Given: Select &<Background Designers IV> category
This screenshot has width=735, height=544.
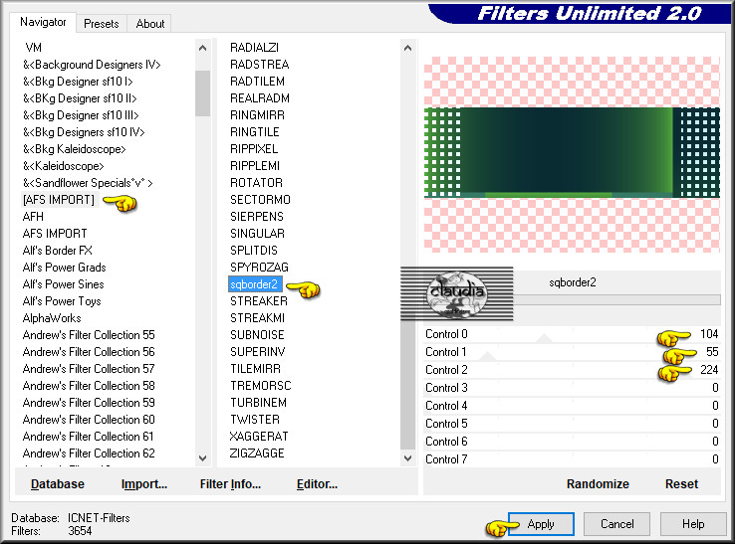Looking at the screenshot, I should coord(92,65).
